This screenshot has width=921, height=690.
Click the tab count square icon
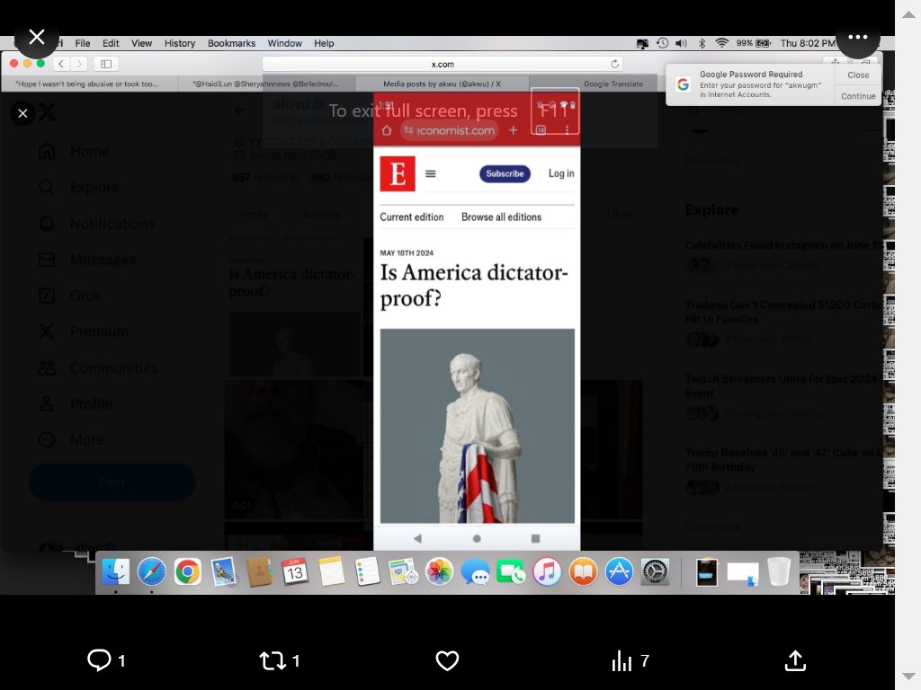(541, 130)
